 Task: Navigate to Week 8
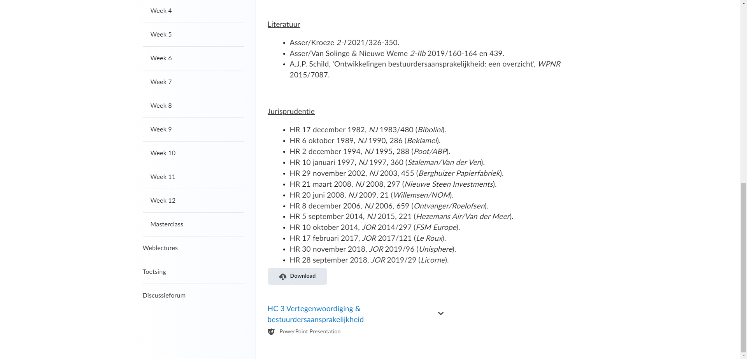point(161,106)
